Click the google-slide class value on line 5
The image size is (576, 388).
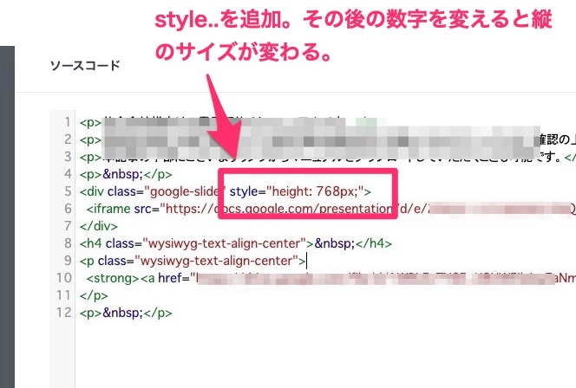point(186,191)
